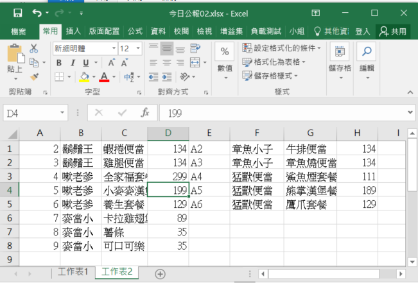Open the 數值 number format group
The width and height of the screenshot is (418, 283).
(x=225, y=62)
